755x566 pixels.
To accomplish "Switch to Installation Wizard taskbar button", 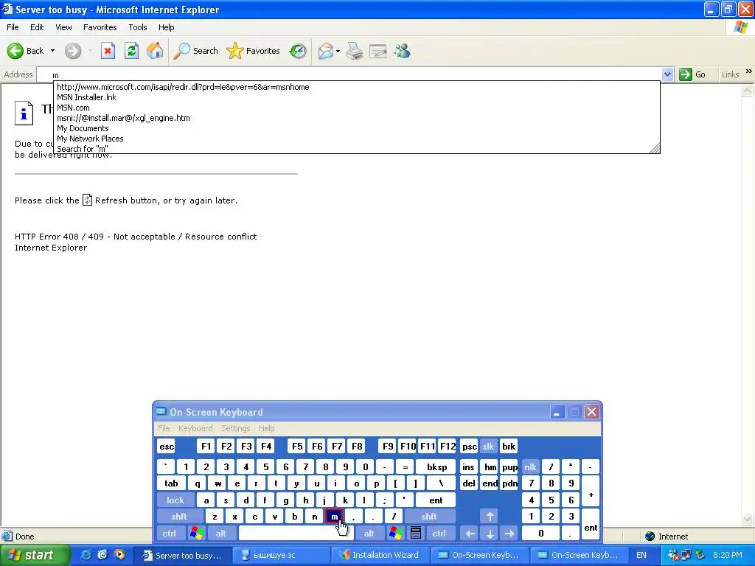I will click(379, 555).
